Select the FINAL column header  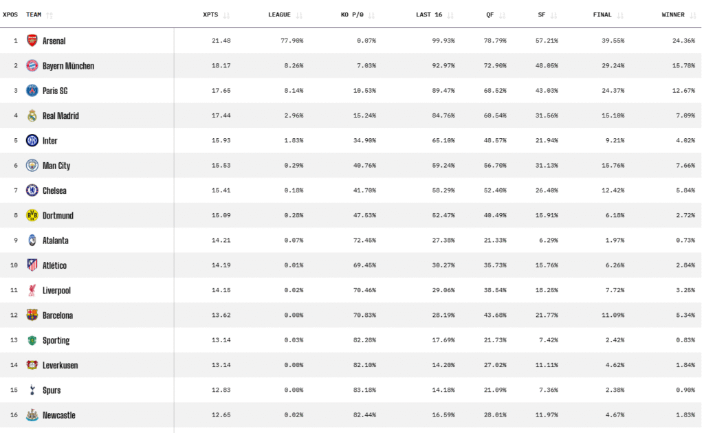[602, 15]
